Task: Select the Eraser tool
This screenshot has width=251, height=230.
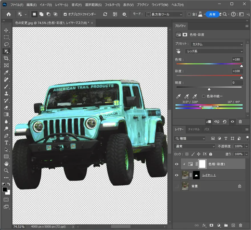Action: tap(6, 108)
